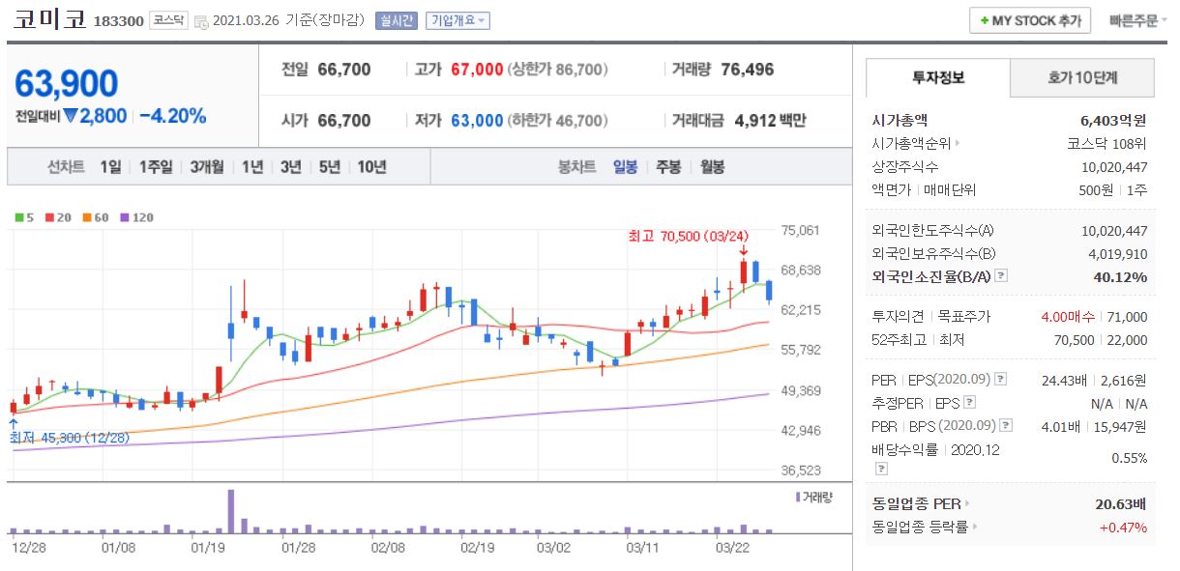Open help icon under 배당수익률
The image size is (1180, 571).
click(x=881, y=469)
